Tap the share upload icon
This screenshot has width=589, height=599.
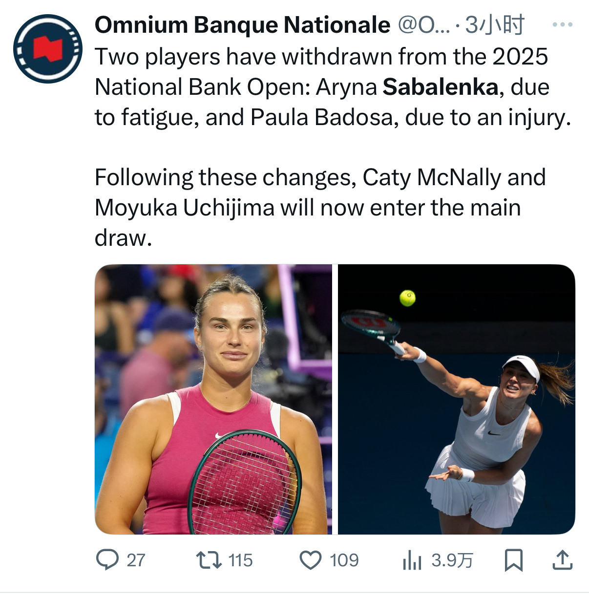click(562, 560)
